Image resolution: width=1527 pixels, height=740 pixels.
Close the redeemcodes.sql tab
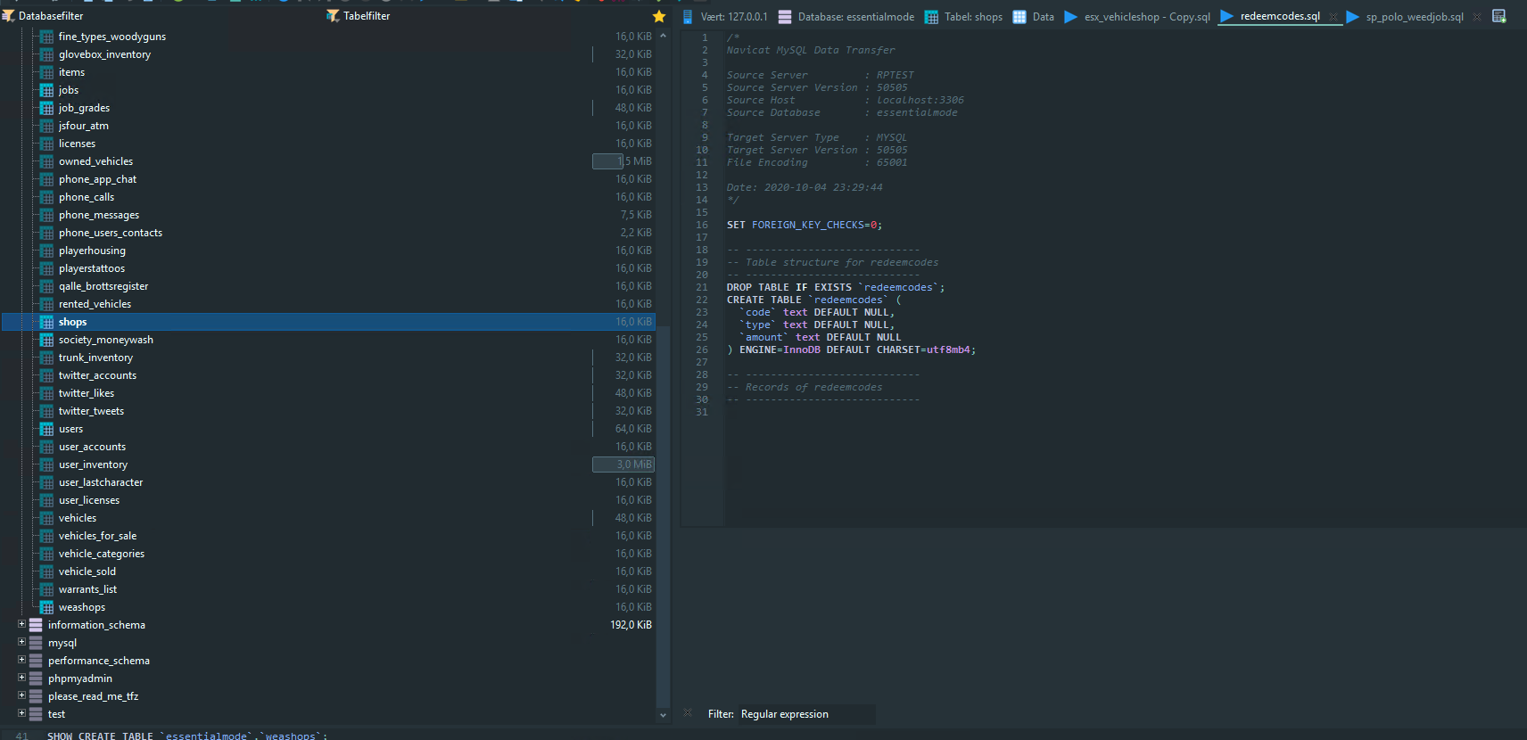click(1333, 17)
